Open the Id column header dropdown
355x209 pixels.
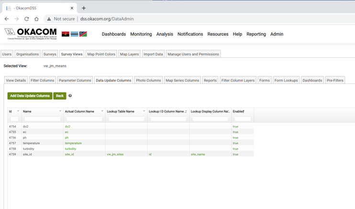[18, 111]
